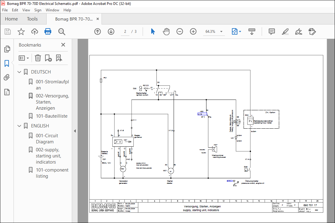The width and height of the screenshot is (335, 223).
Task: Open fit page options dropdown arrow
Action: click(240, 32)
